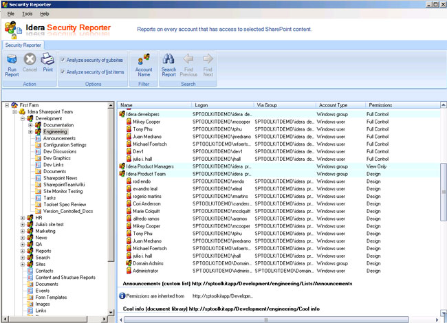
Task: Toggle Analyze security of subsites checkbox
Action: tap(63, 60)
